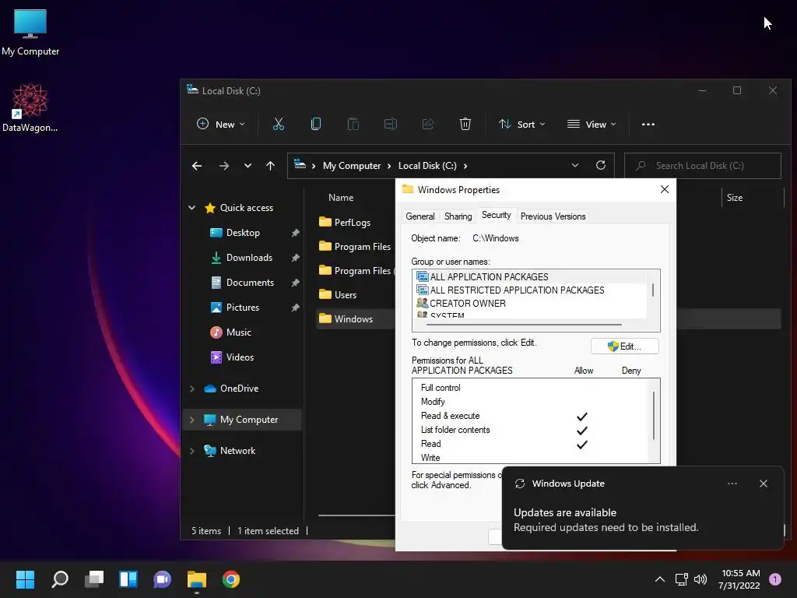The image size is (797, 598).
Task: Open Widgets from the taskbar
Action: point(128,579)
